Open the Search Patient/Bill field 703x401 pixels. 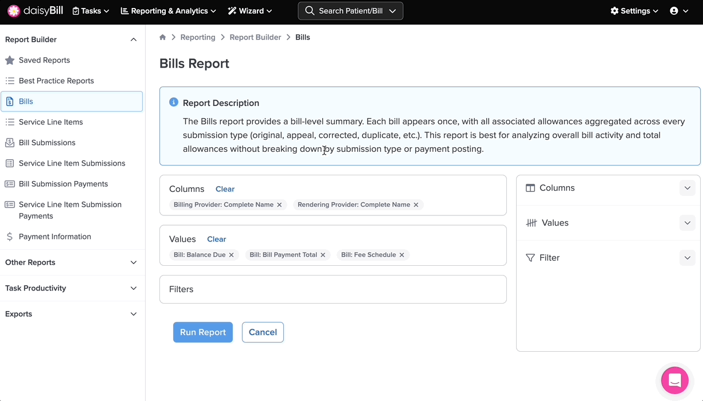pos(350,11)
